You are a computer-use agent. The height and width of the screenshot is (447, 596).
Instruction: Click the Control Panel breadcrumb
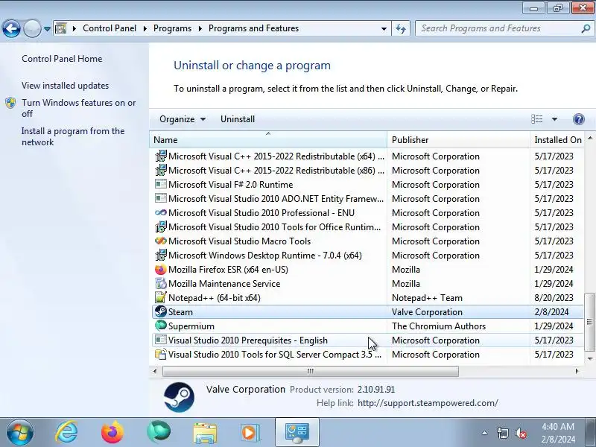[110, 28]
